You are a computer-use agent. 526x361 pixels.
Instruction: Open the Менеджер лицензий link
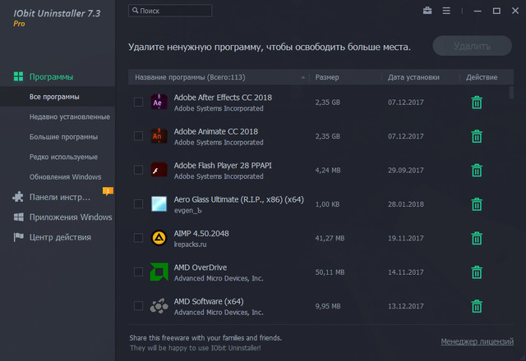(x=477, y=340)
